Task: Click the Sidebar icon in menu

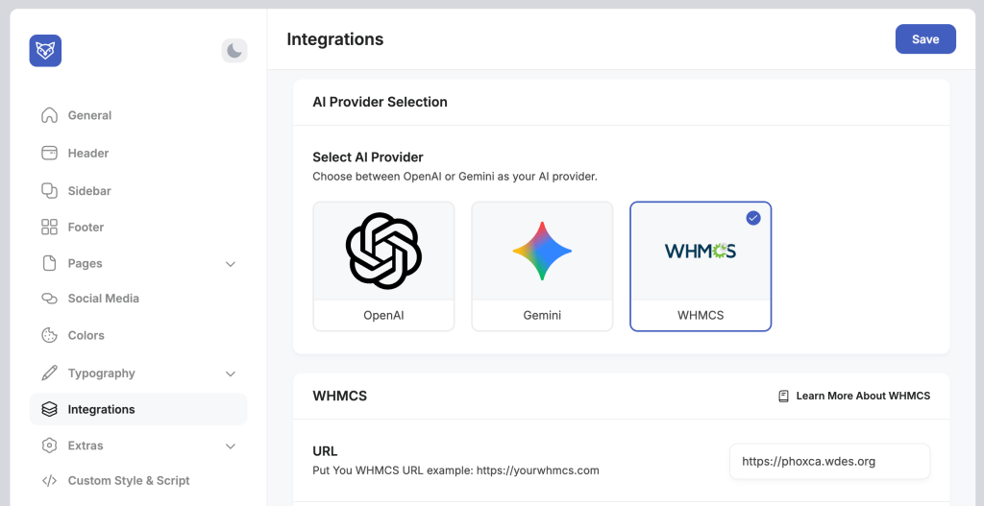Action: coord(50,191)
